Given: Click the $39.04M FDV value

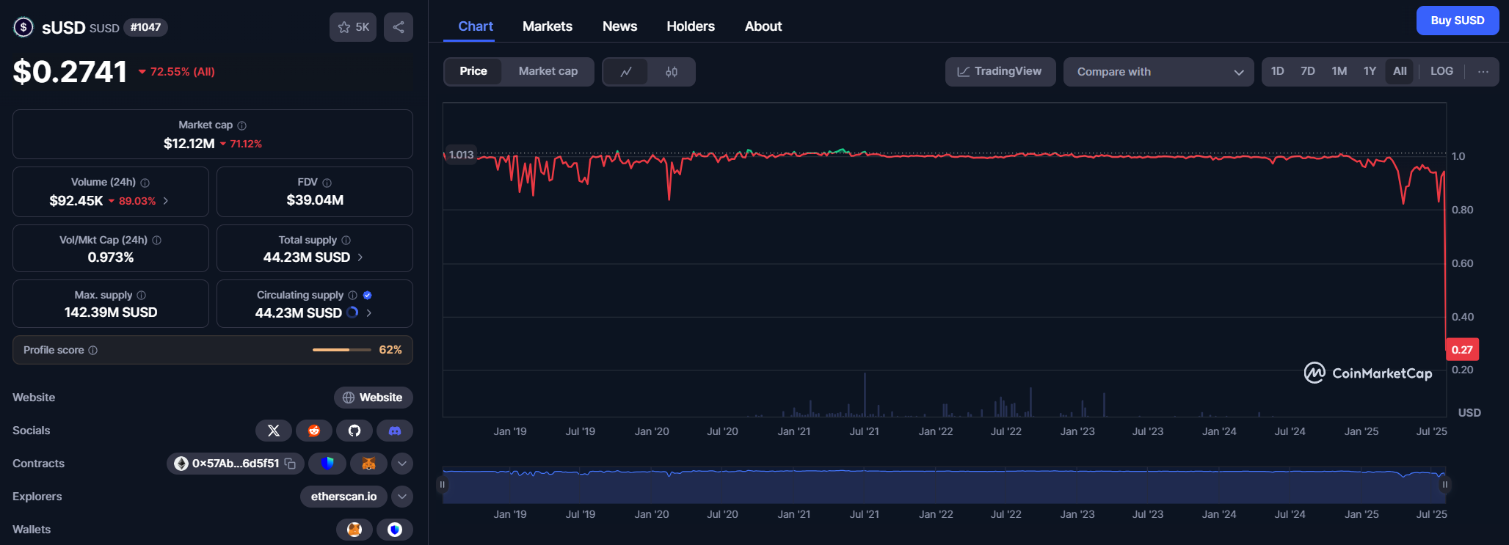Looking at the screenshot, I should tap(315, 200).
